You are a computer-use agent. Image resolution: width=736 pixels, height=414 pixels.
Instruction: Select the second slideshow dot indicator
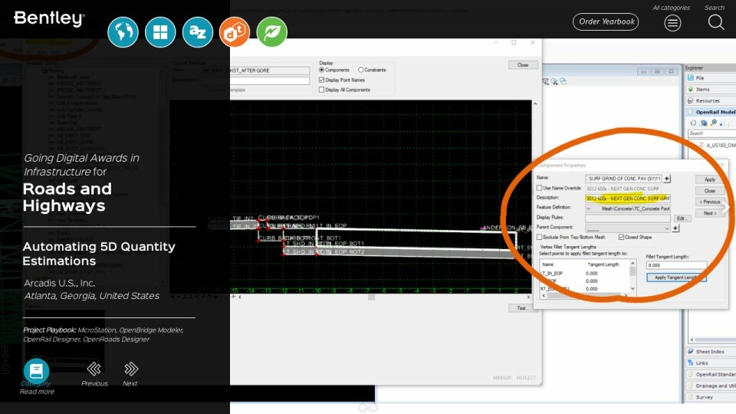[373, 408]
